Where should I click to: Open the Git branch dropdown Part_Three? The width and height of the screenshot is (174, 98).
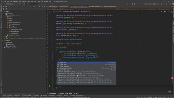11,4
